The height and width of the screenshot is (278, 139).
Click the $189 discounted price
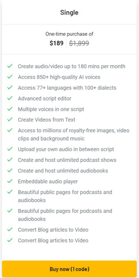pyautogui.click(x=57, y=43)
